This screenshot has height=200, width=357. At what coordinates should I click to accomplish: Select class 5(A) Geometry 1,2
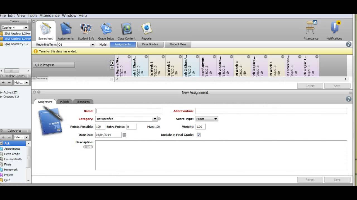point(16,44)
